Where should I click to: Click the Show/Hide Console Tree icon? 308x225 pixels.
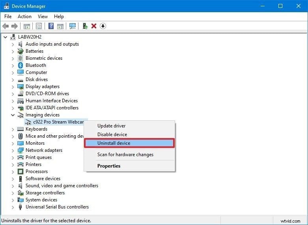(x=27, y=26)
